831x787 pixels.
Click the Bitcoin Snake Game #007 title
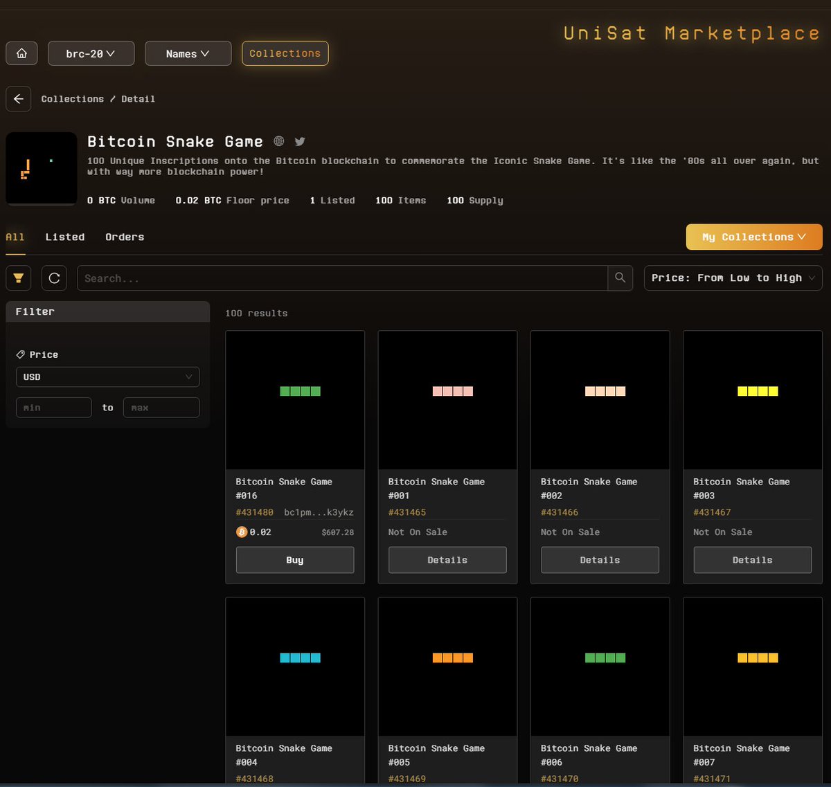click(742, 755)
